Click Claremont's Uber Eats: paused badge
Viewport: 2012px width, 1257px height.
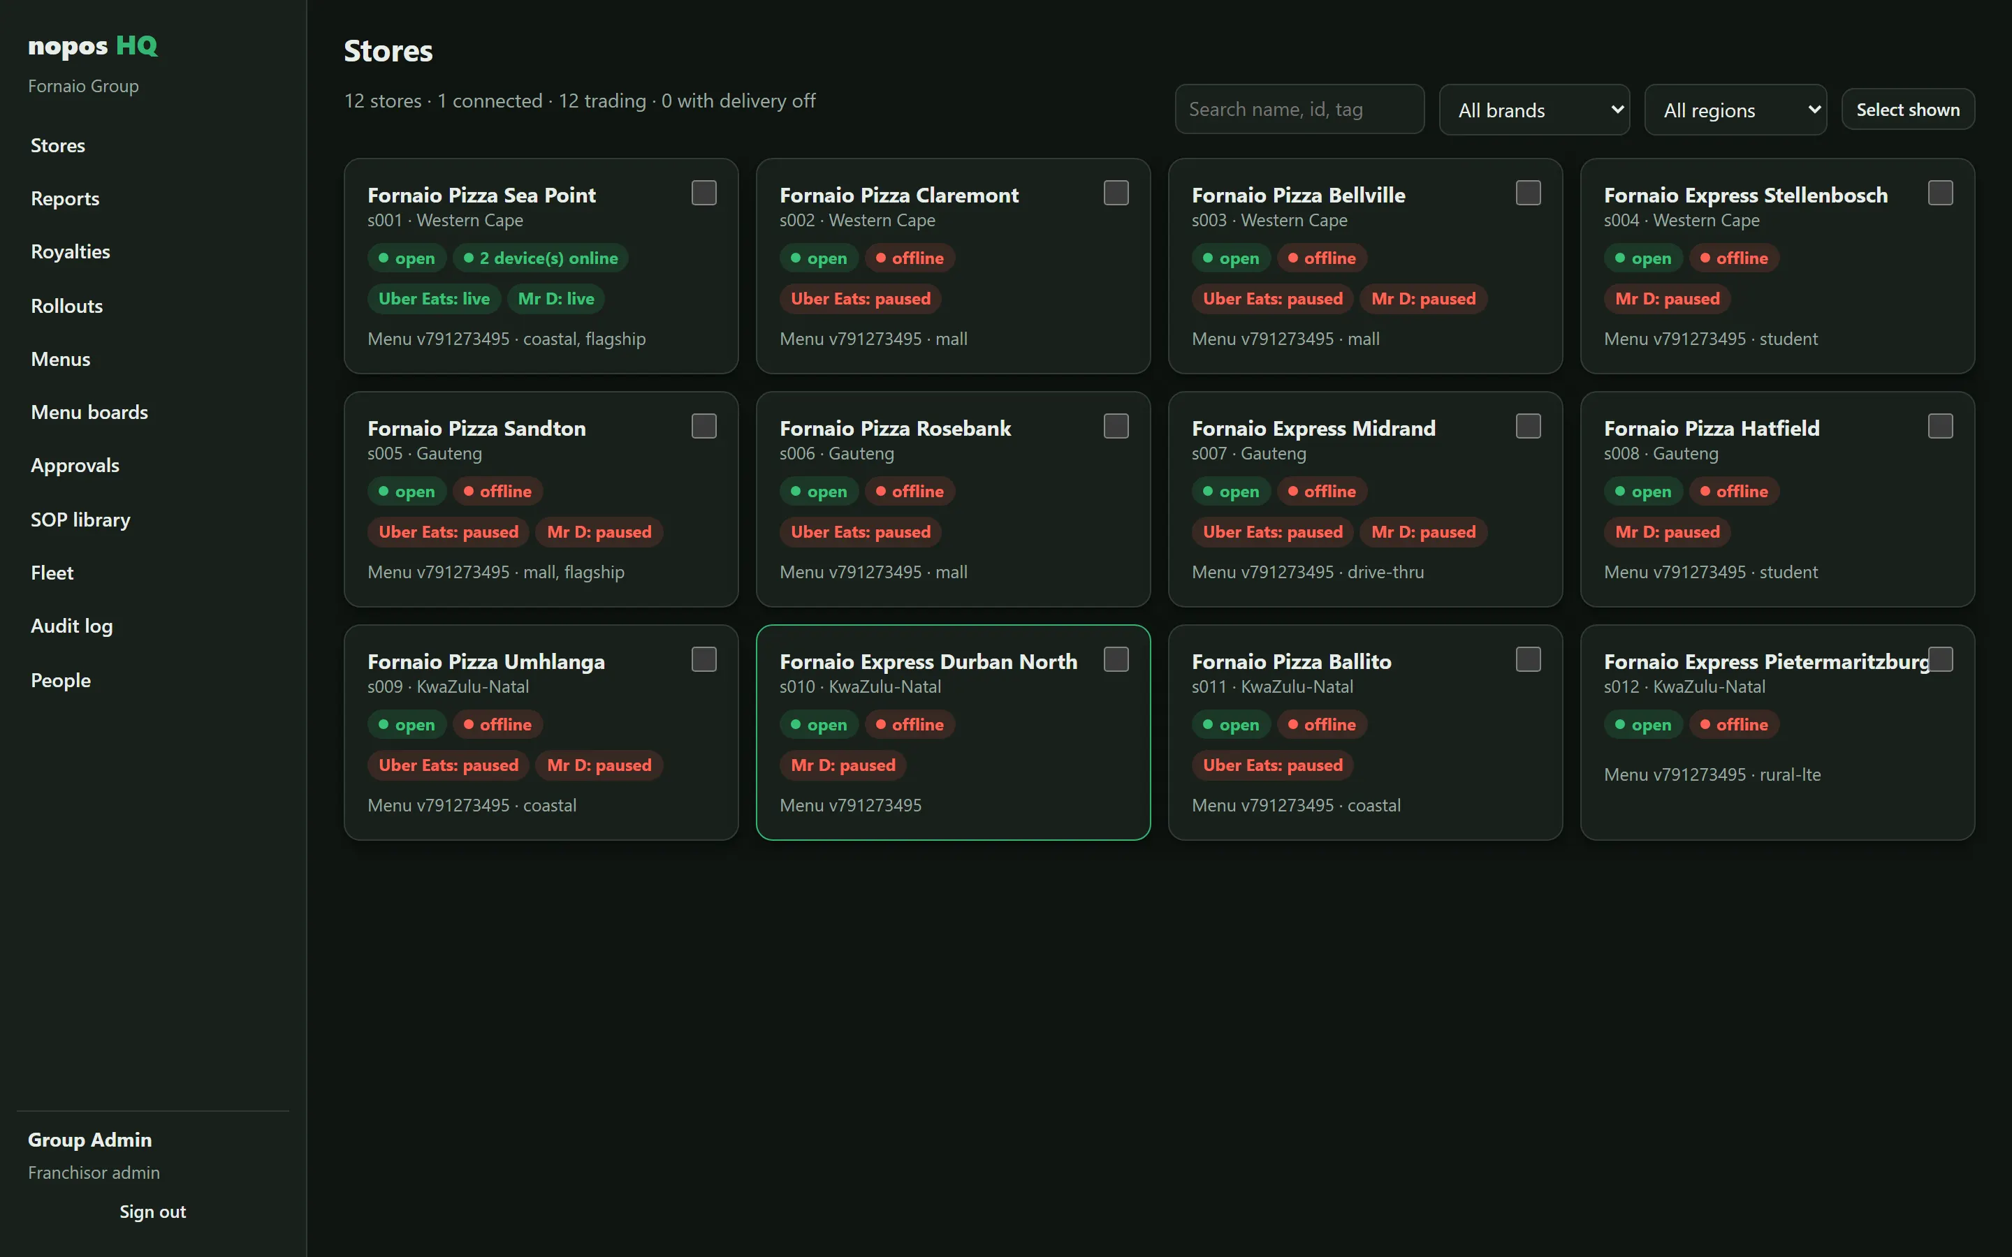pos(861,300)
